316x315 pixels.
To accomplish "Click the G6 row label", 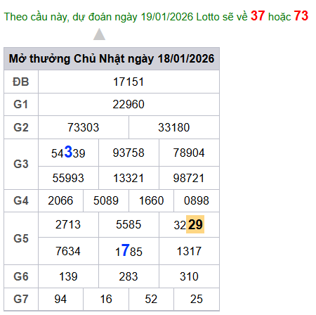I will coord(21,276).
